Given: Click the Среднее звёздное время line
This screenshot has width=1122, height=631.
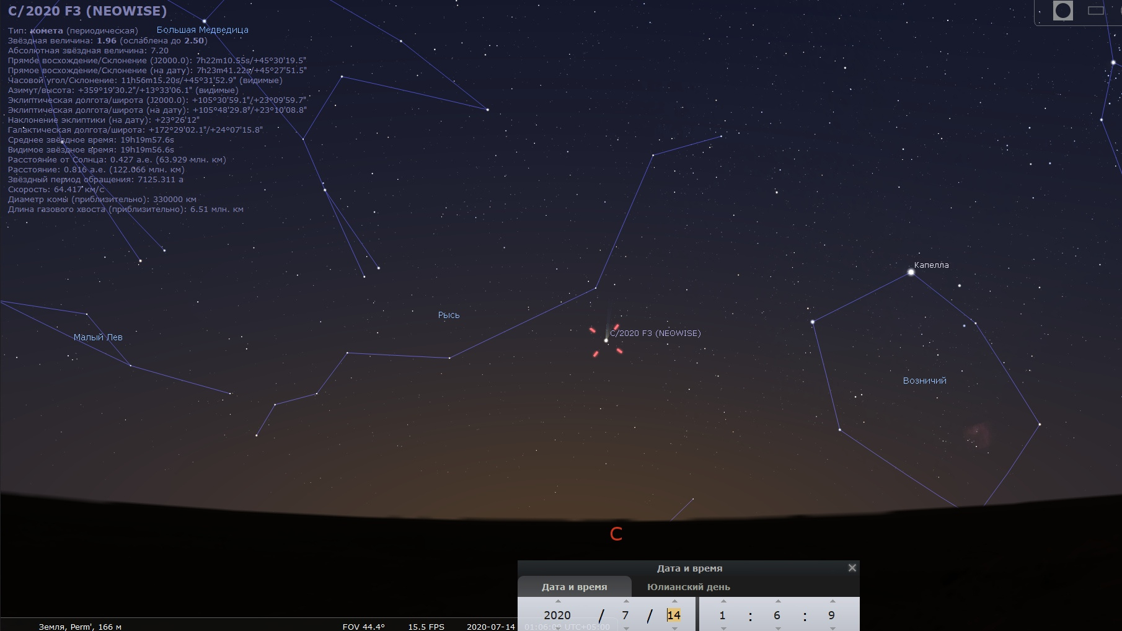Looking at the screenshot, I should point(91,139).
